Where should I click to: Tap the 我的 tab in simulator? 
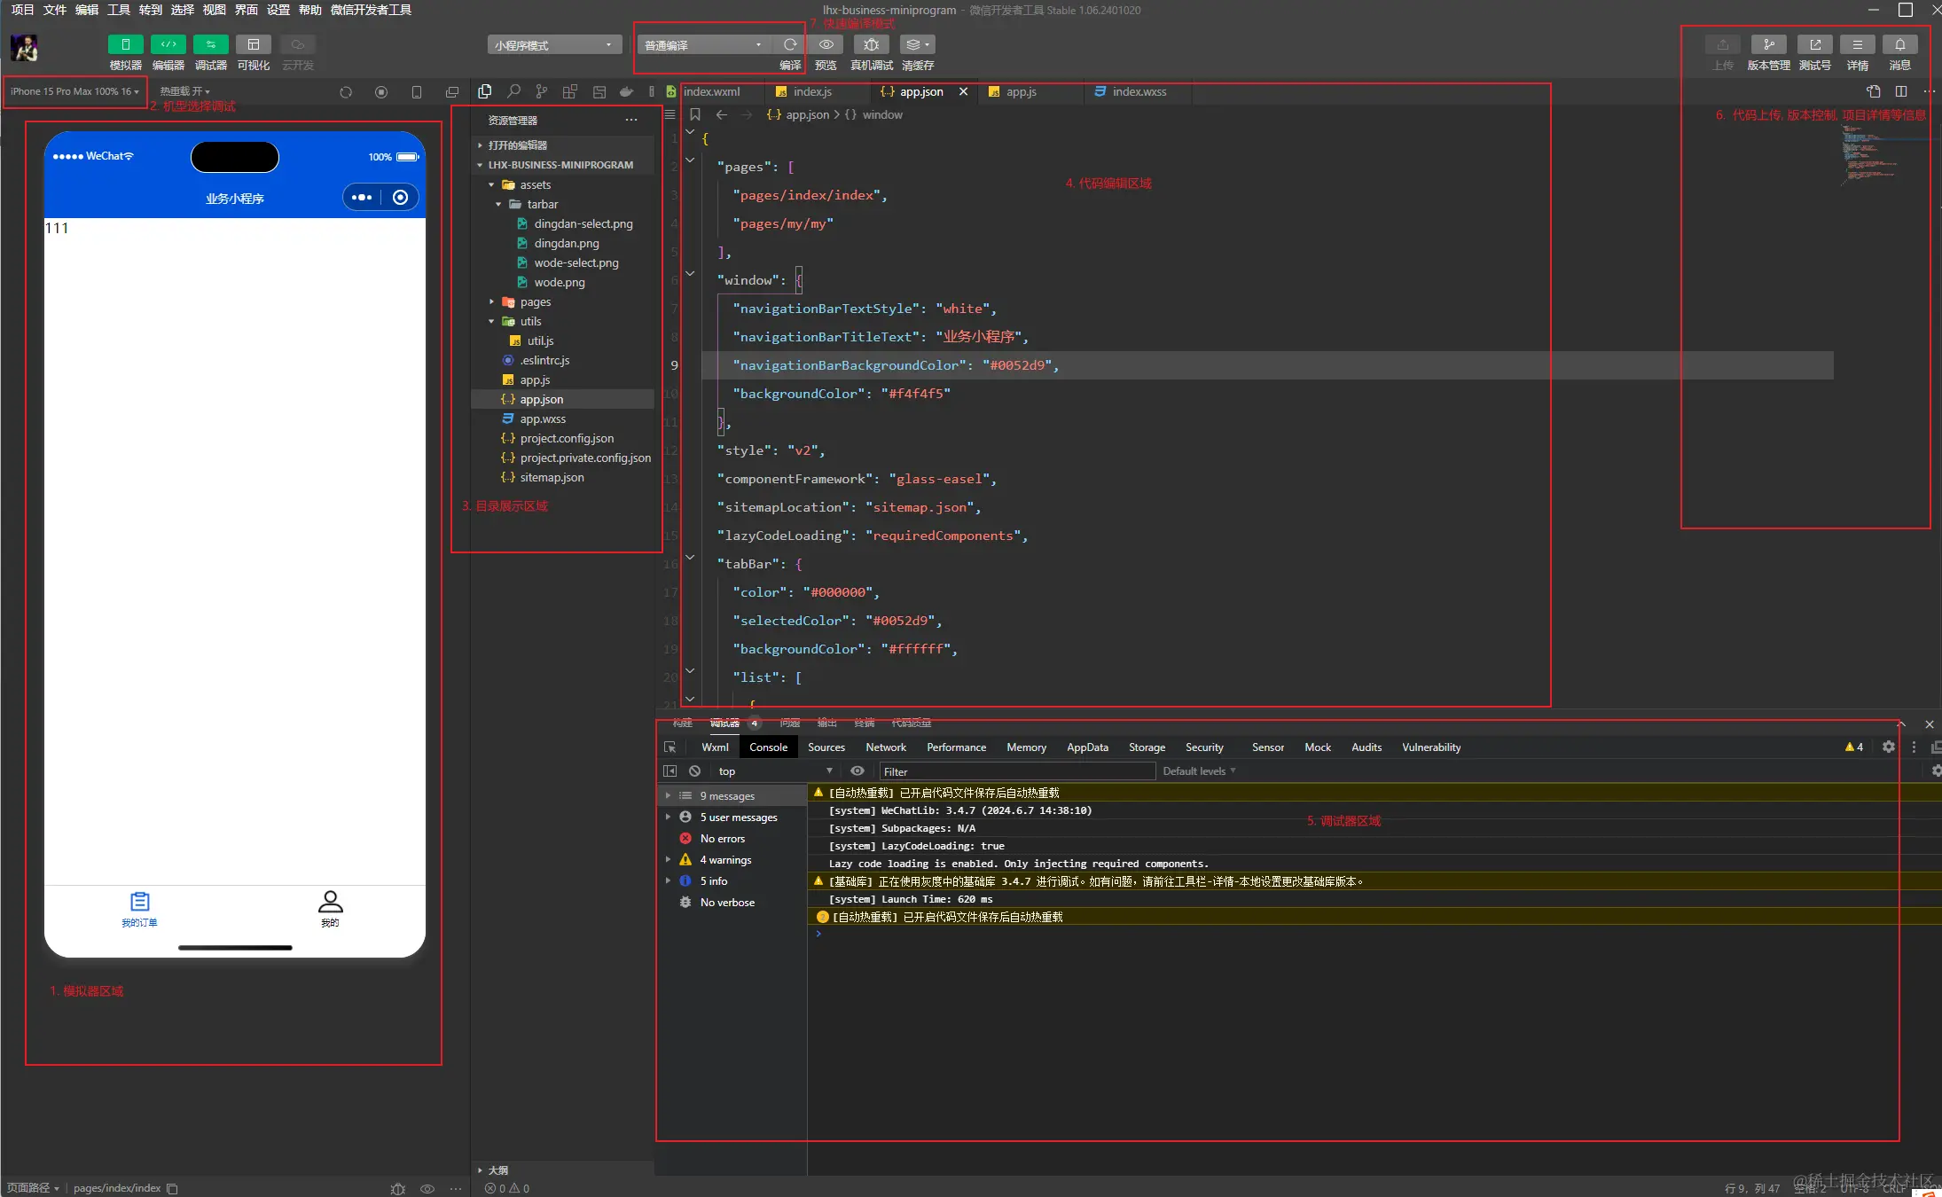(330, 909)
